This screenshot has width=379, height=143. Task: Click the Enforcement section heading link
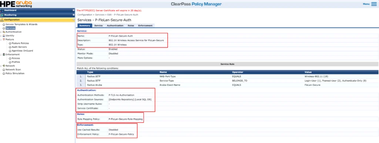coord(85,125)
